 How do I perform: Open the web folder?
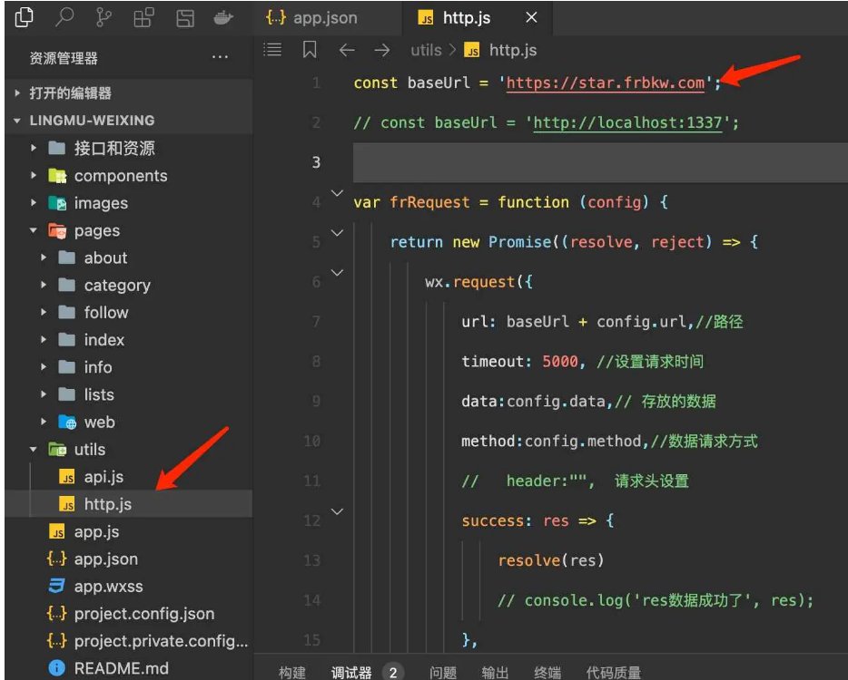pos(129,422)
